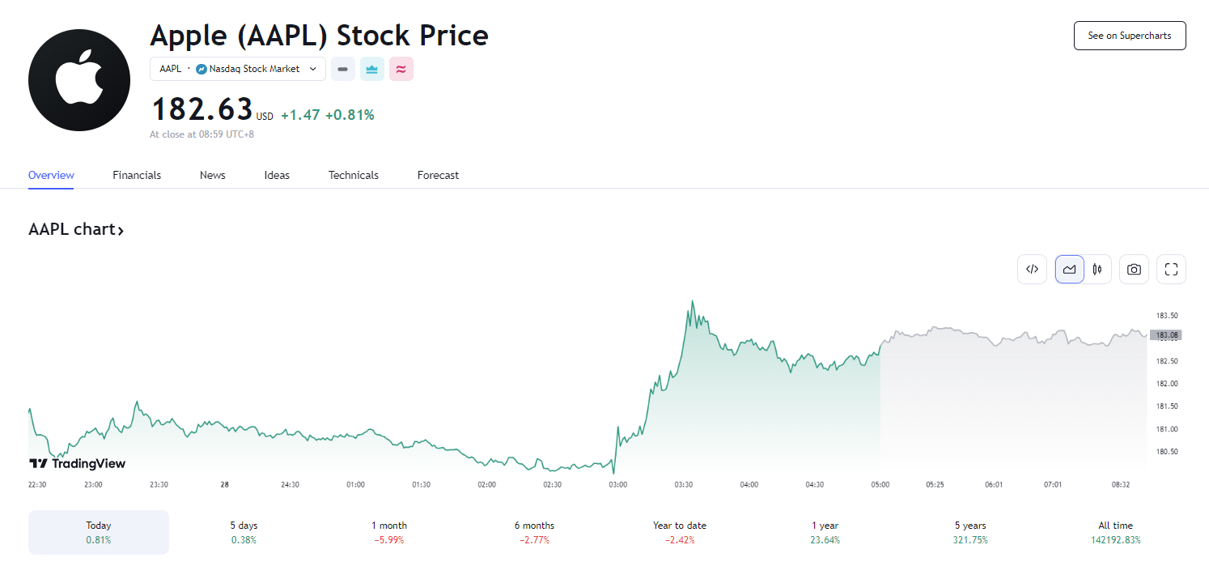The image size is (1209, 579).
Task: Click the Apple logo image
Action: pyautogui.click(x=79, y=80)
